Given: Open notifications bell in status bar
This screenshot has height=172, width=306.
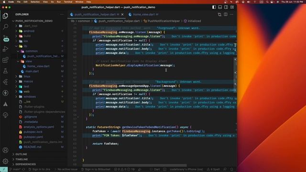Looking at the screenshot, I should (231, 169).
